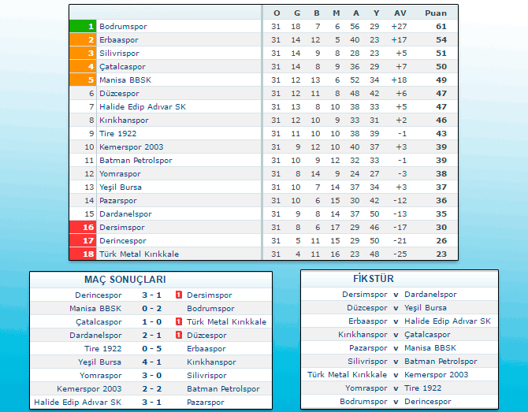Click the green rank 1 position badge
The height and width of the screenshot is (412, 528).
click(83, 26)
